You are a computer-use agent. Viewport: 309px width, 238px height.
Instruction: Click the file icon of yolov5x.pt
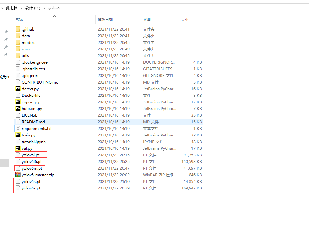pos(18,188)
